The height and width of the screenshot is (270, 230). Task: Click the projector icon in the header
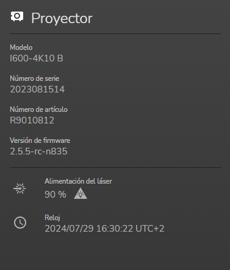pos(17,16)
